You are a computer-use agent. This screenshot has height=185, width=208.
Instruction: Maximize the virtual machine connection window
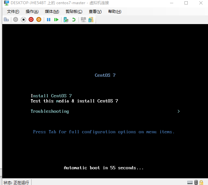[186, 3]
